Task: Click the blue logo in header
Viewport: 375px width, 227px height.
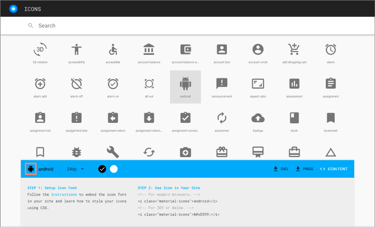Action: 13,8
